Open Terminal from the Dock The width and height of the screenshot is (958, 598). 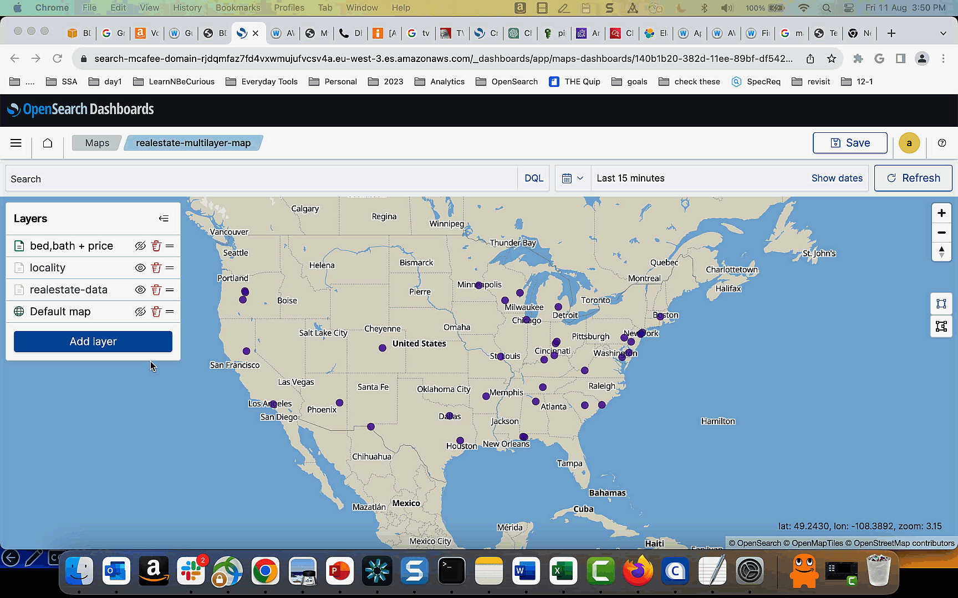452,571
